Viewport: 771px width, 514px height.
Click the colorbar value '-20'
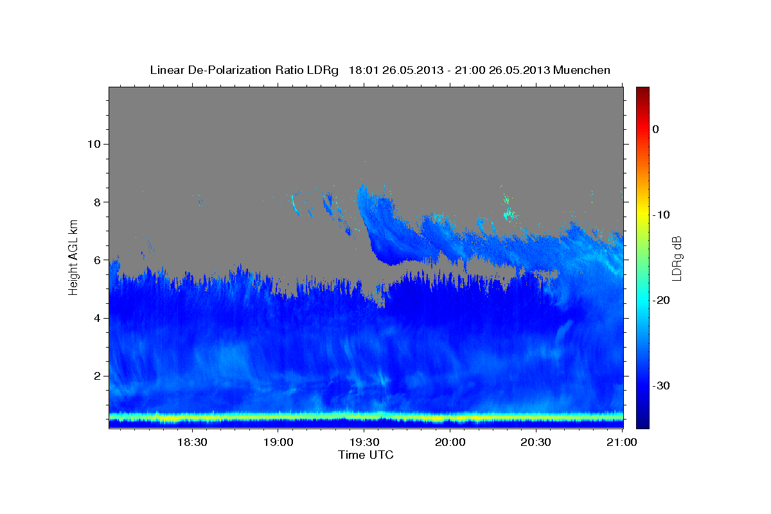[x=660, y=300]
